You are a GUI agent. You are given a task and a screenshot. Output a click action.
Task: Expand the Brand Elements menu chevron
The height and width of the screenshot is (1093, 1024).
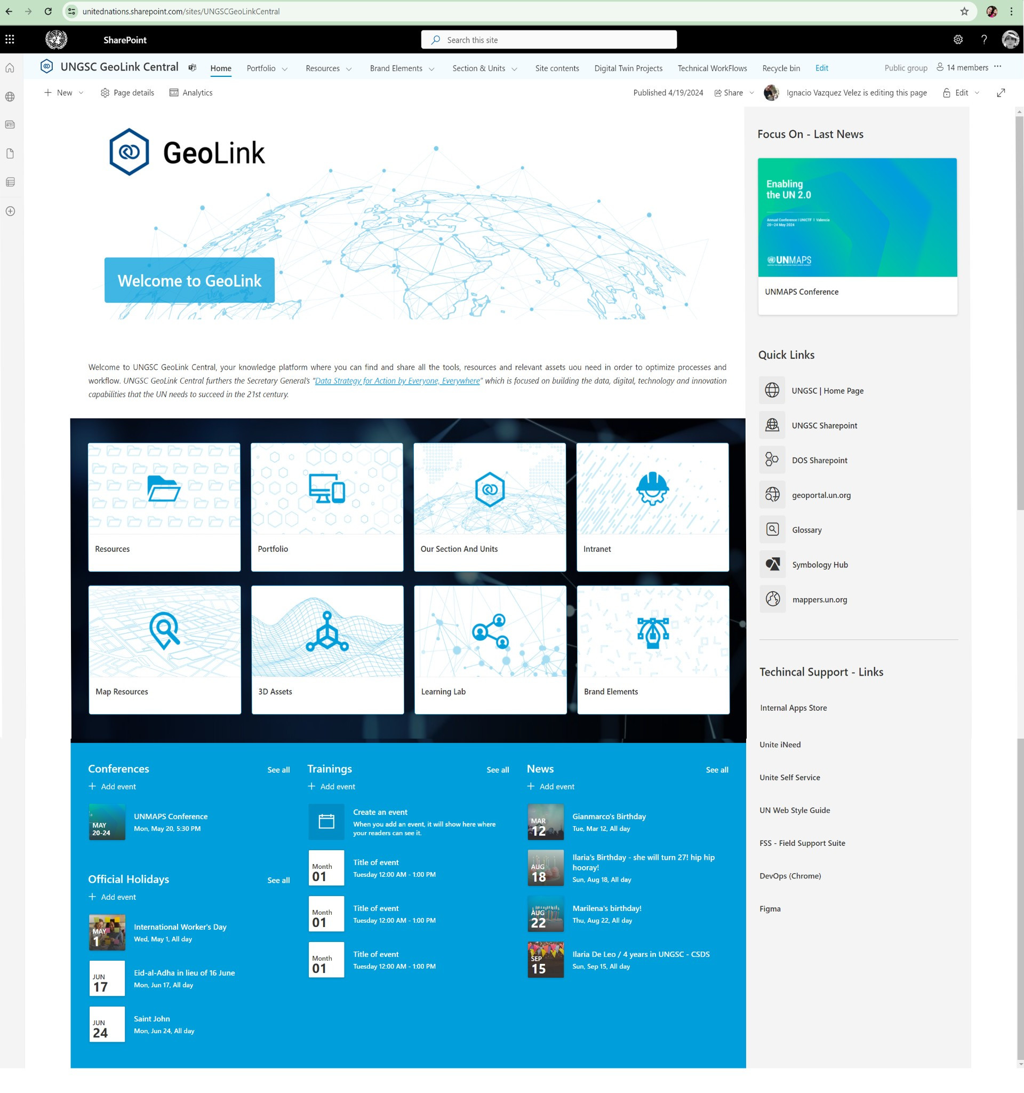click(431, 69)
